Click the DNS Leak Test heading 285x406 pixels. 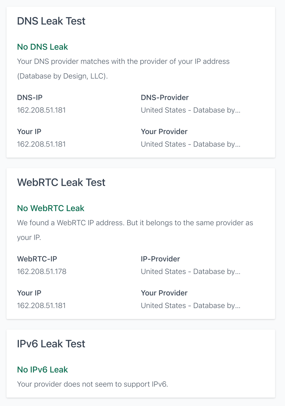click(x=51, y=21)
